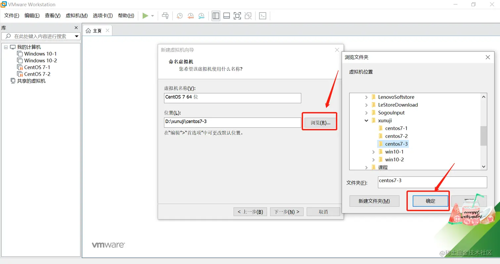Open the 选项卡(T) menu
The height and width of the screenshot is (264, 500).
103,16
